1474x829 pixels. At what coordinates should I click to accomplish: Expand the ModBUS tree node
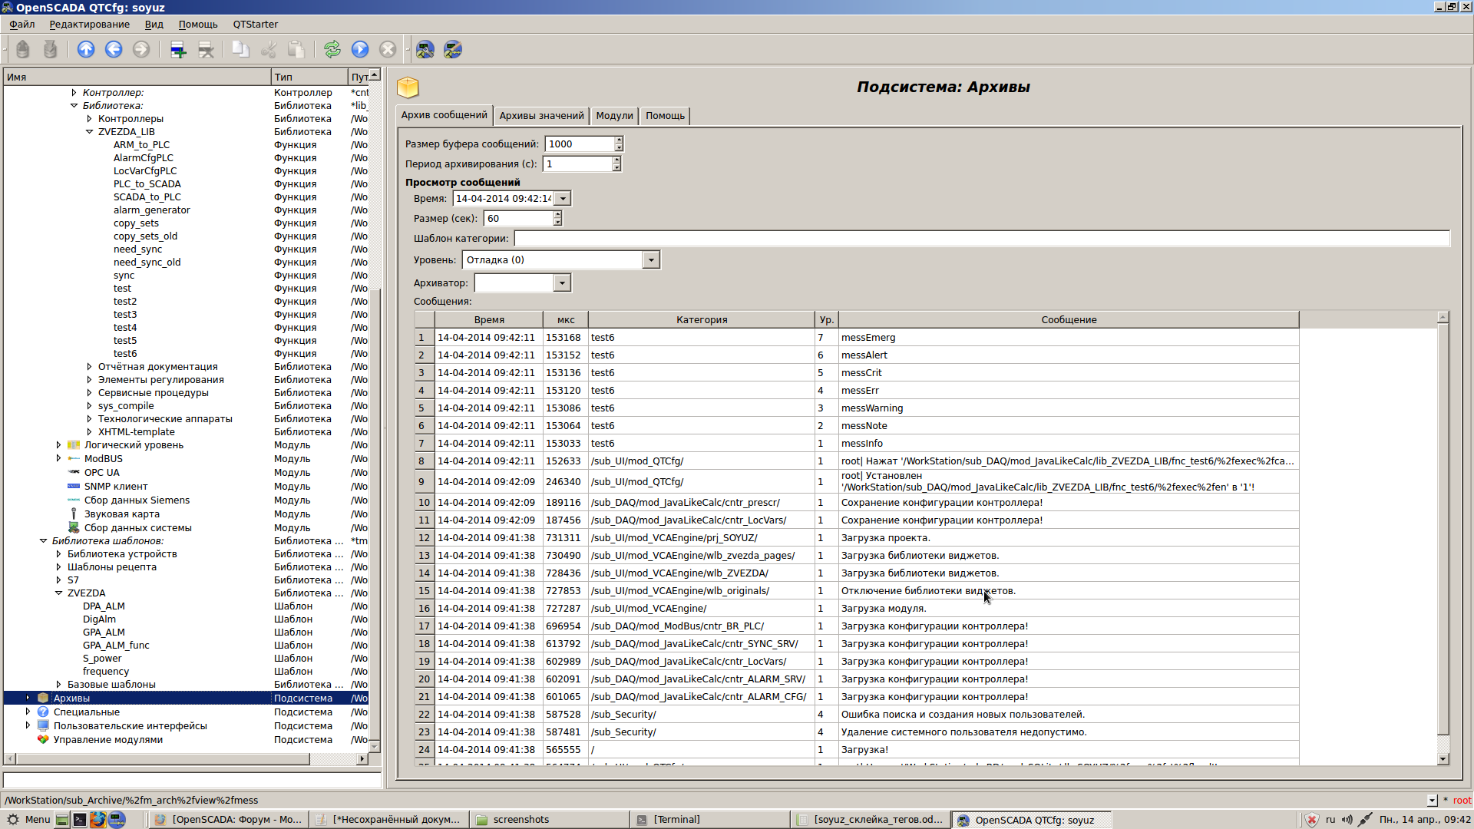click(x=58, y=459)
